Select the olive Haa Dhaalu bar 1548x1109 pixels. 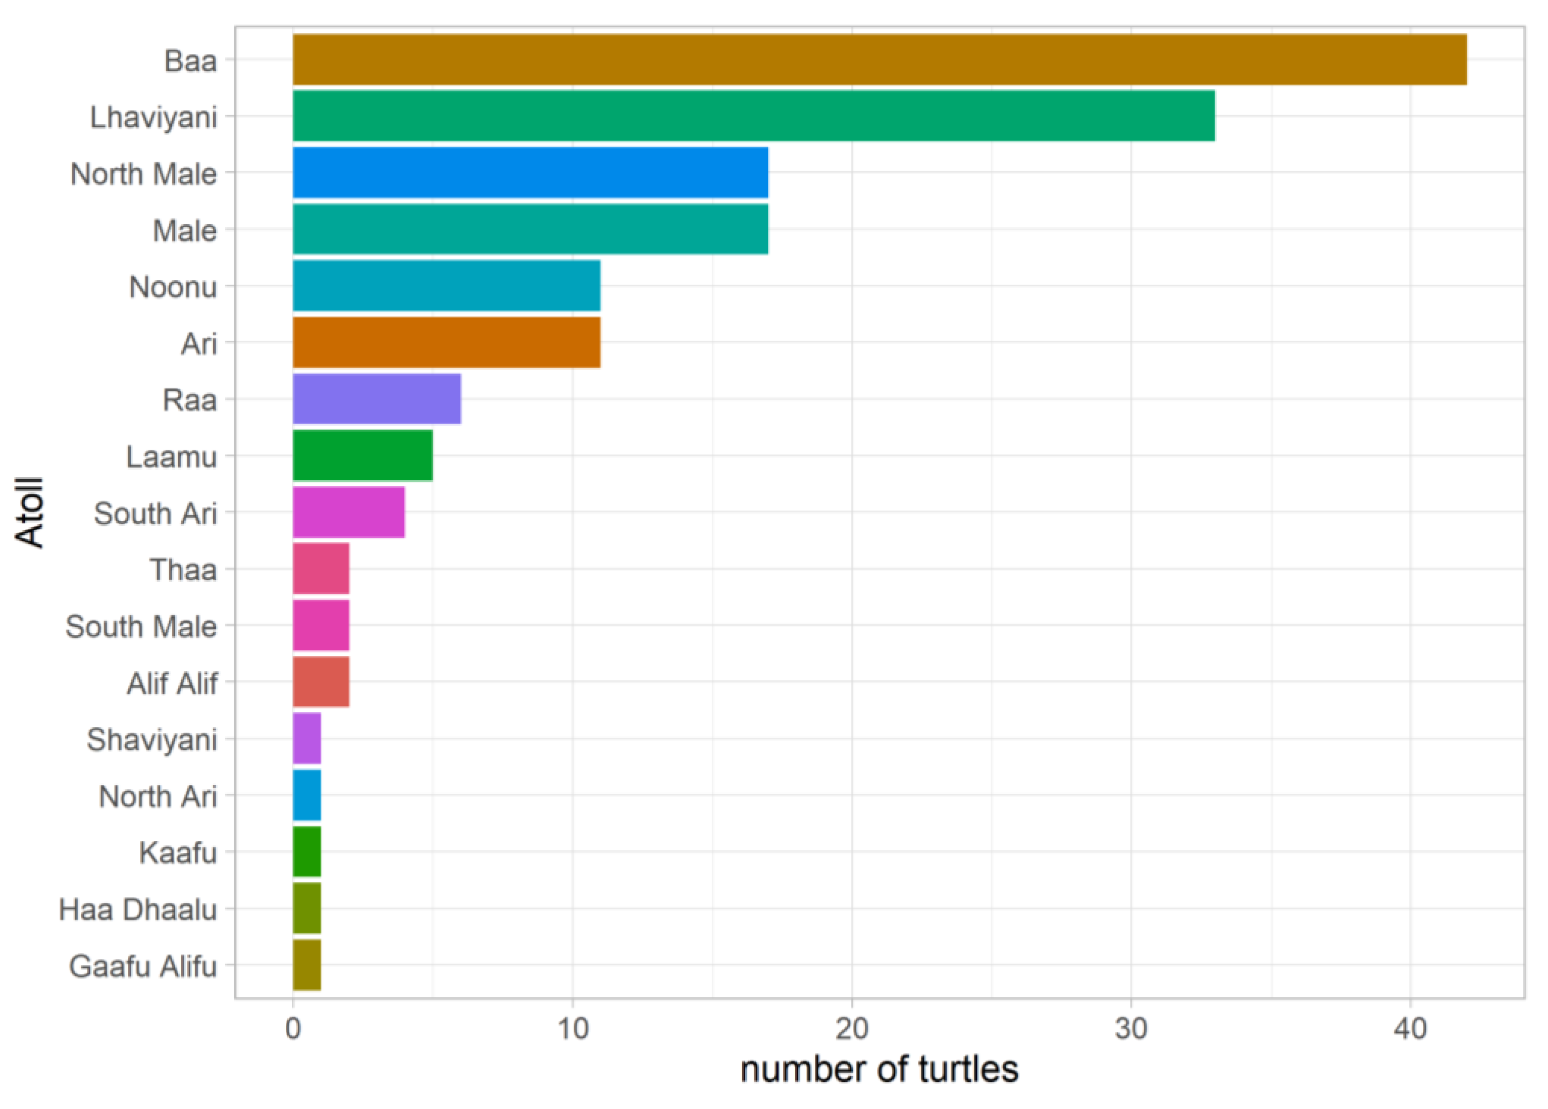click(x=306, y=909)
